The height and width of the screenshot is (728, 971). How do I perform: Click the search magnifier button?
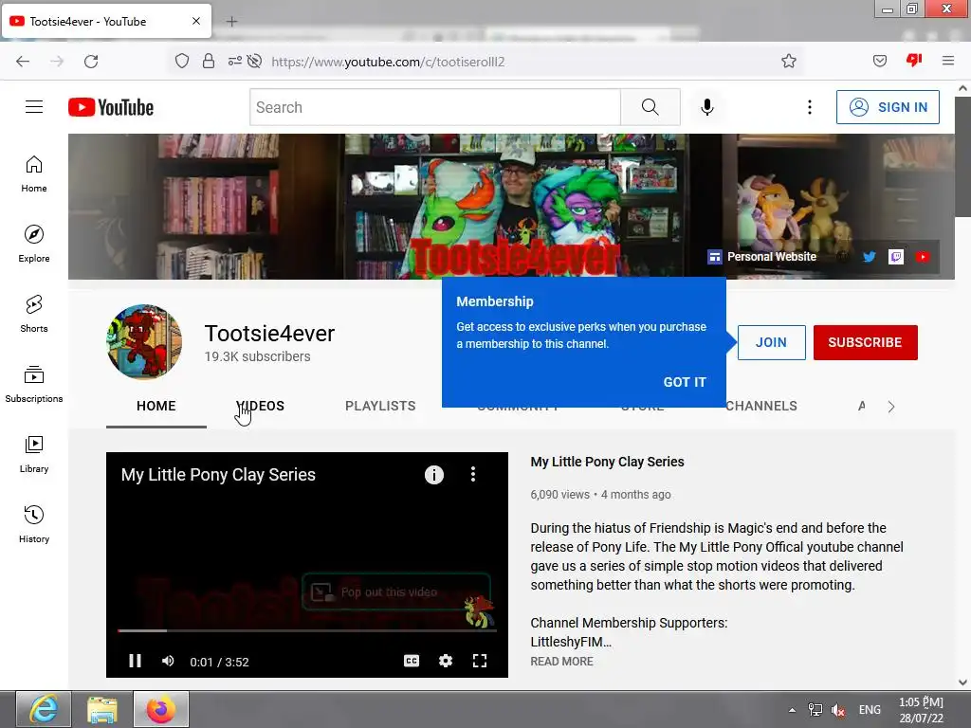[650, 107]
